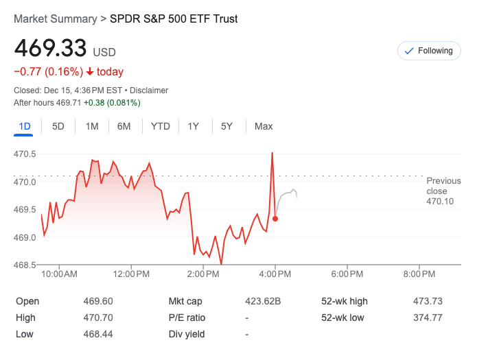Screen dimensions: 477x347
Task: Open the Disclaimer link
Action: click(149, 91)
